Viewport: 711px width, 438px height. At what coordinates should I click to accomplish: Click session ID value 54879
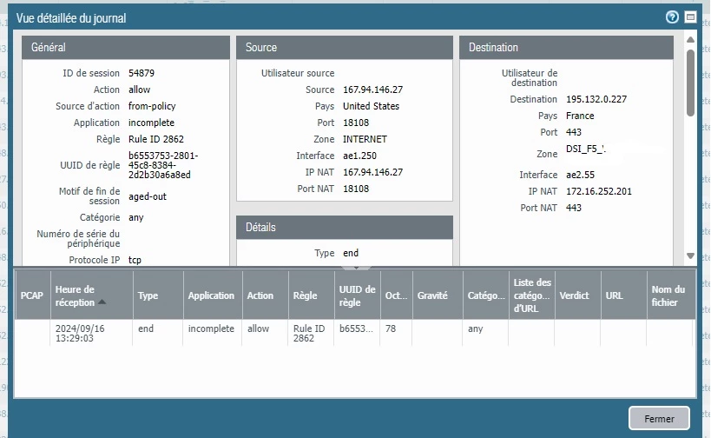pyautogui.click(x=142, y=73)
